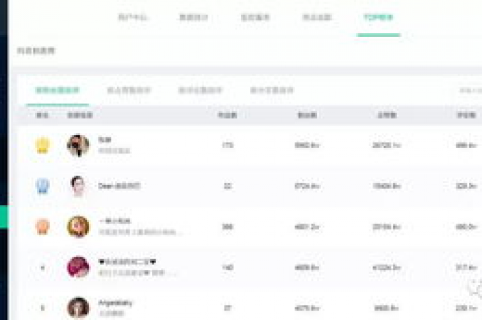The height and width of the screenshot is (320, 482).
Task: Open the first-ranked user's name
Action: click(x=105, y=140)
